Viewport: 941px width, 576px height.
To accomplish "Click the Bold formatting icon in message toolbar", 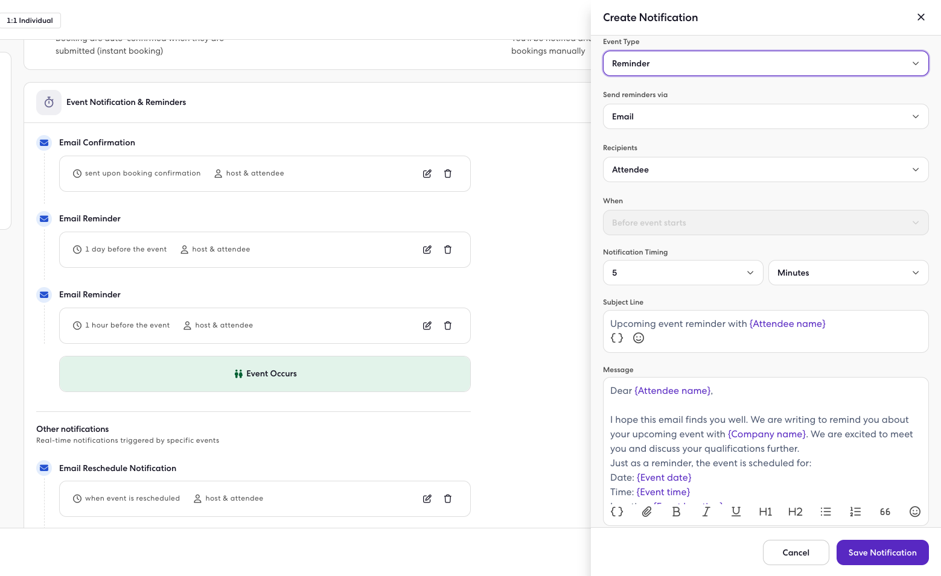I will pyautogui.click(x=676, y=511).
